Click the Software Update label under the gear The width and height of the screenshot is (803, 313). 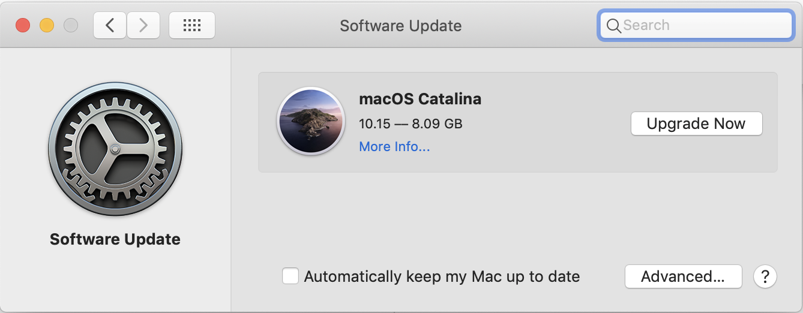pos(115,239)
